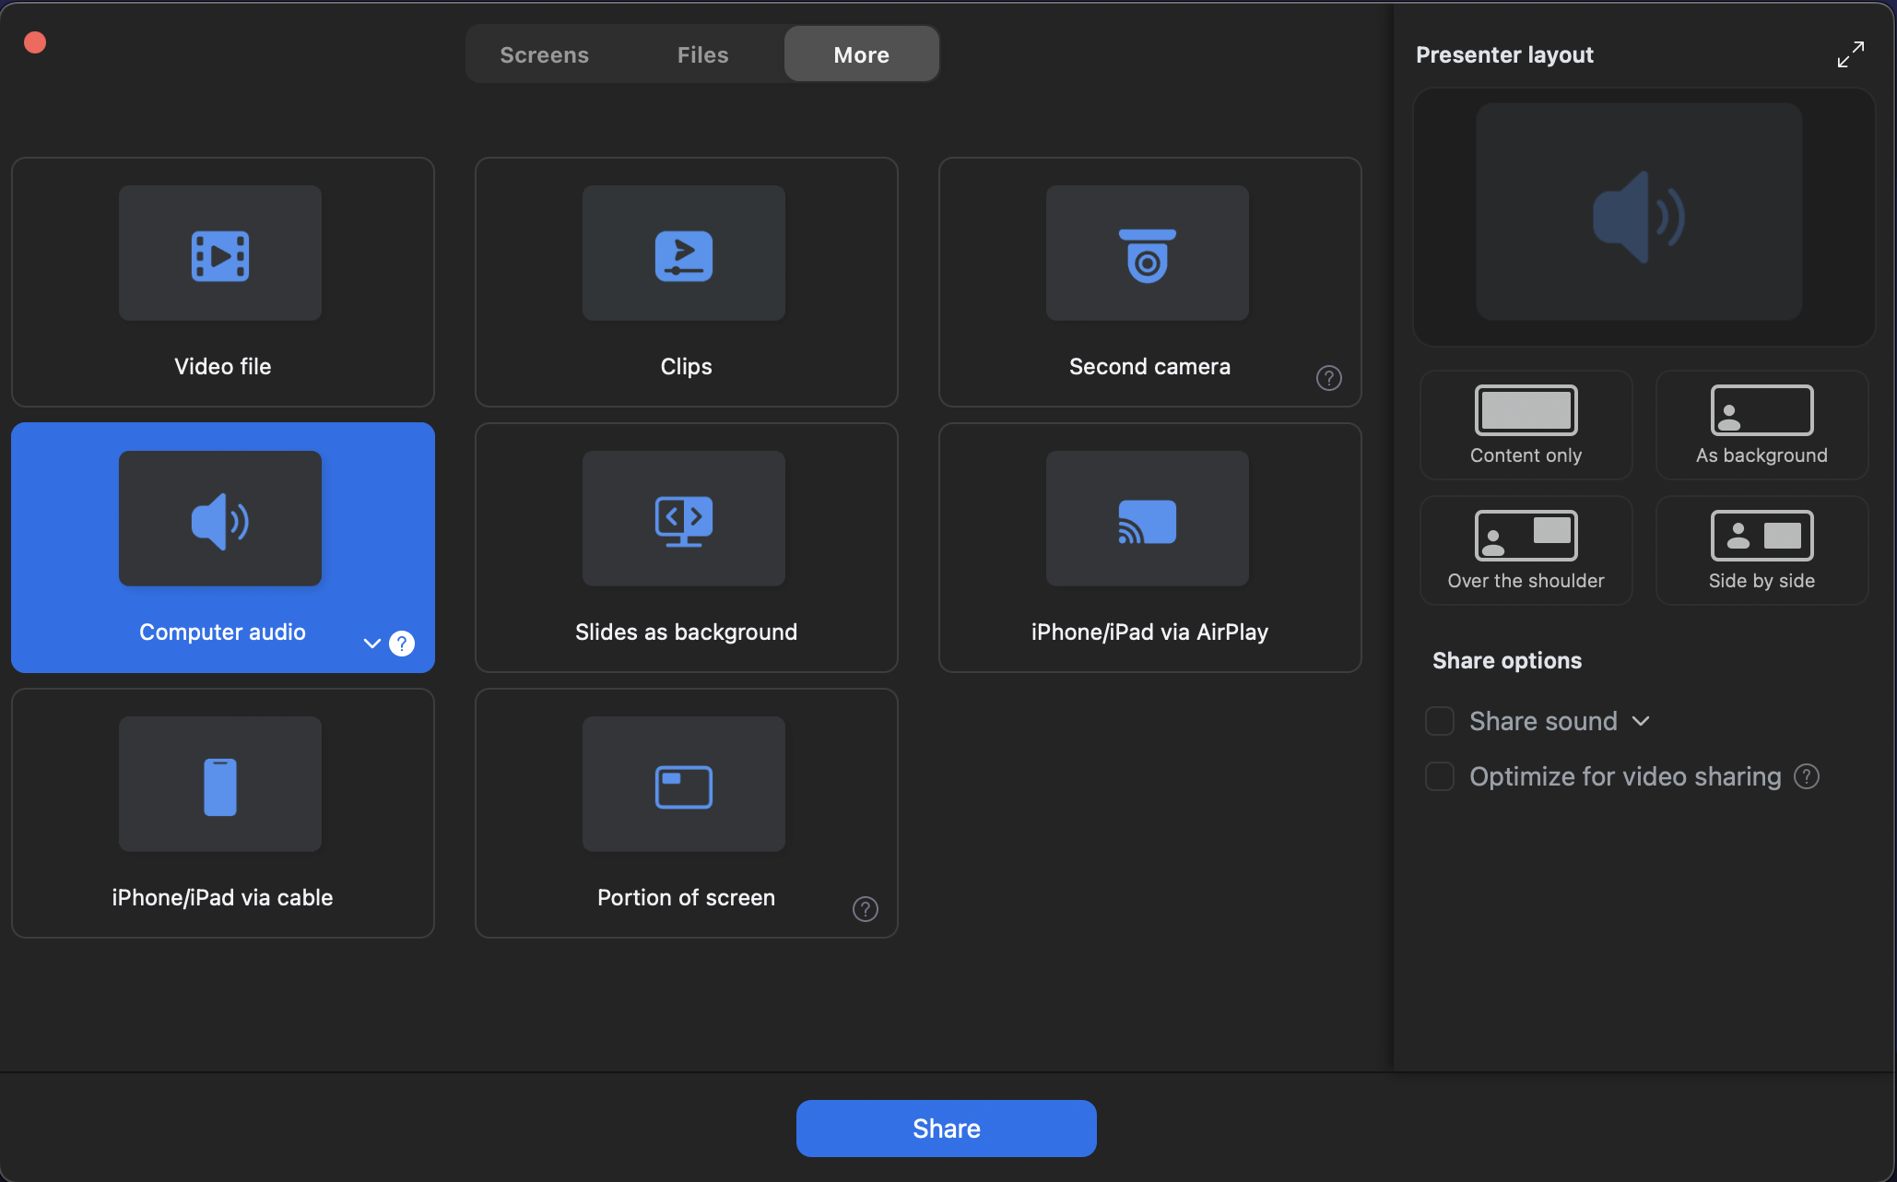This screenshot has height=1182, width=1897.
Task: Click the iPhone/iPad via cable label
Action: 222,897
